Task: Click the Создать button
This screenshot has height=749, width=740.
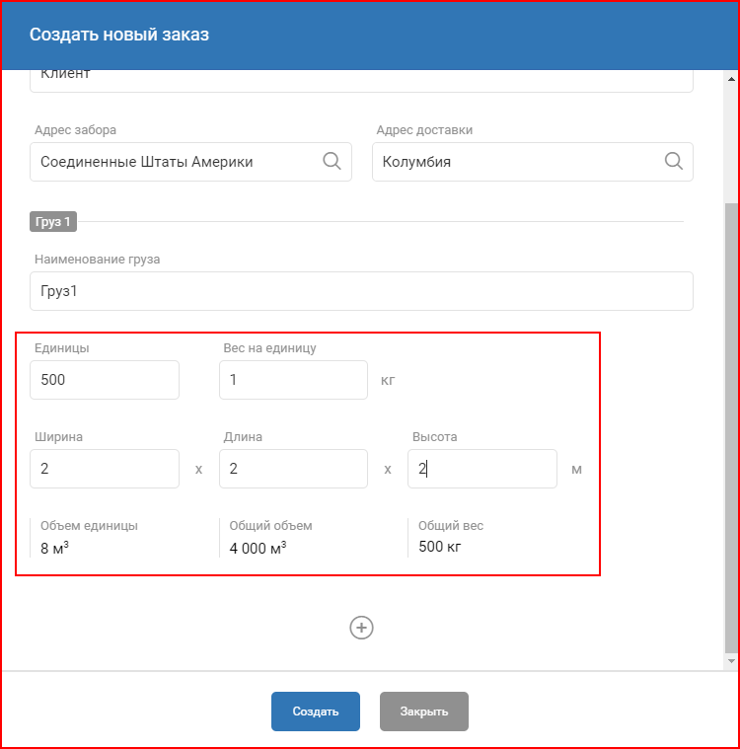Action: tap(316, 711)
